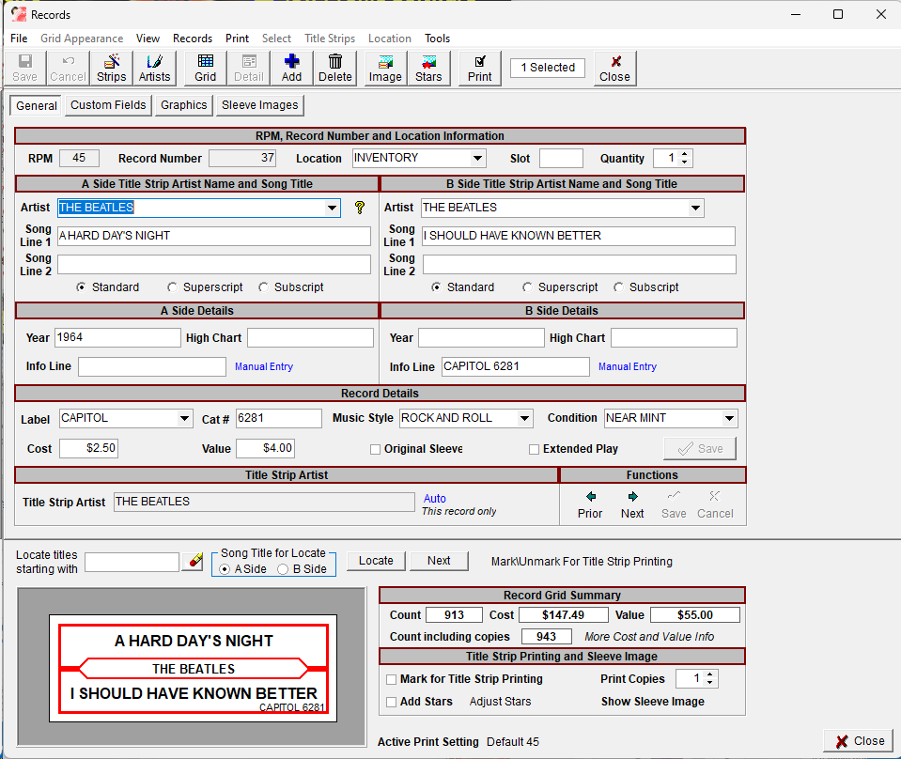
Task: Select A Side Standard radio button
Action: pyautogui.click(x=82, y=287)
